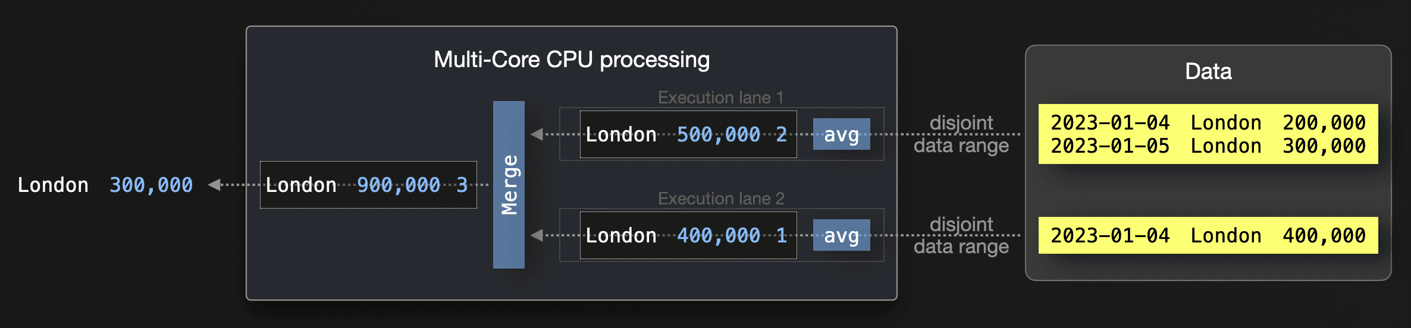
Task: Select the merged London 900,000 3 box
Action: [x=368, y=185]
